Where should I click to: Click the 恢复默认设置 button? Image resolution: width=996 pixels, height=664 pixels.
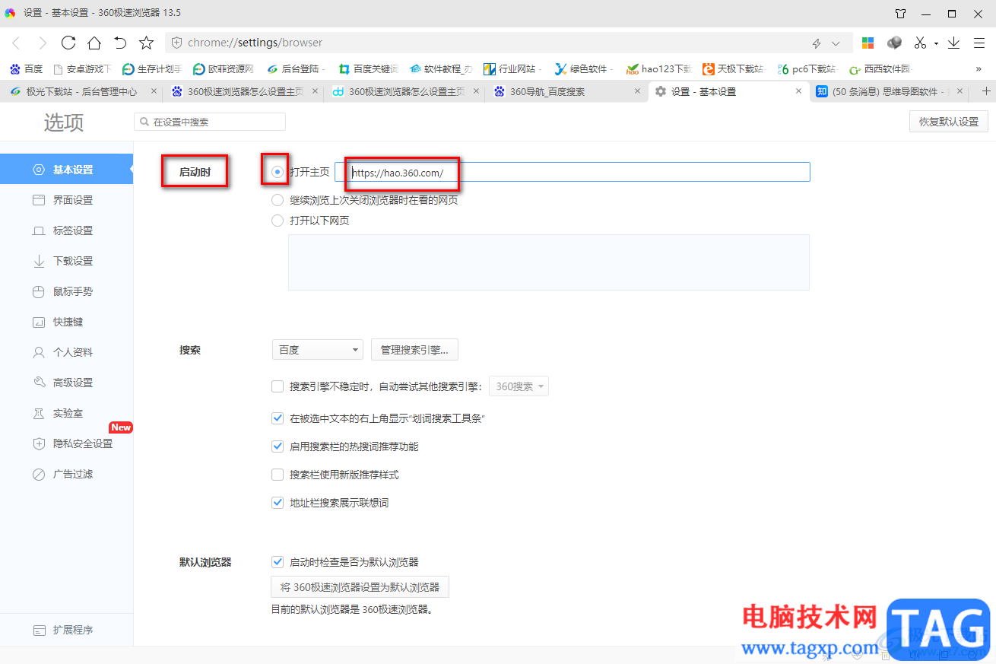pyautogui.click(x=949, y=122)
